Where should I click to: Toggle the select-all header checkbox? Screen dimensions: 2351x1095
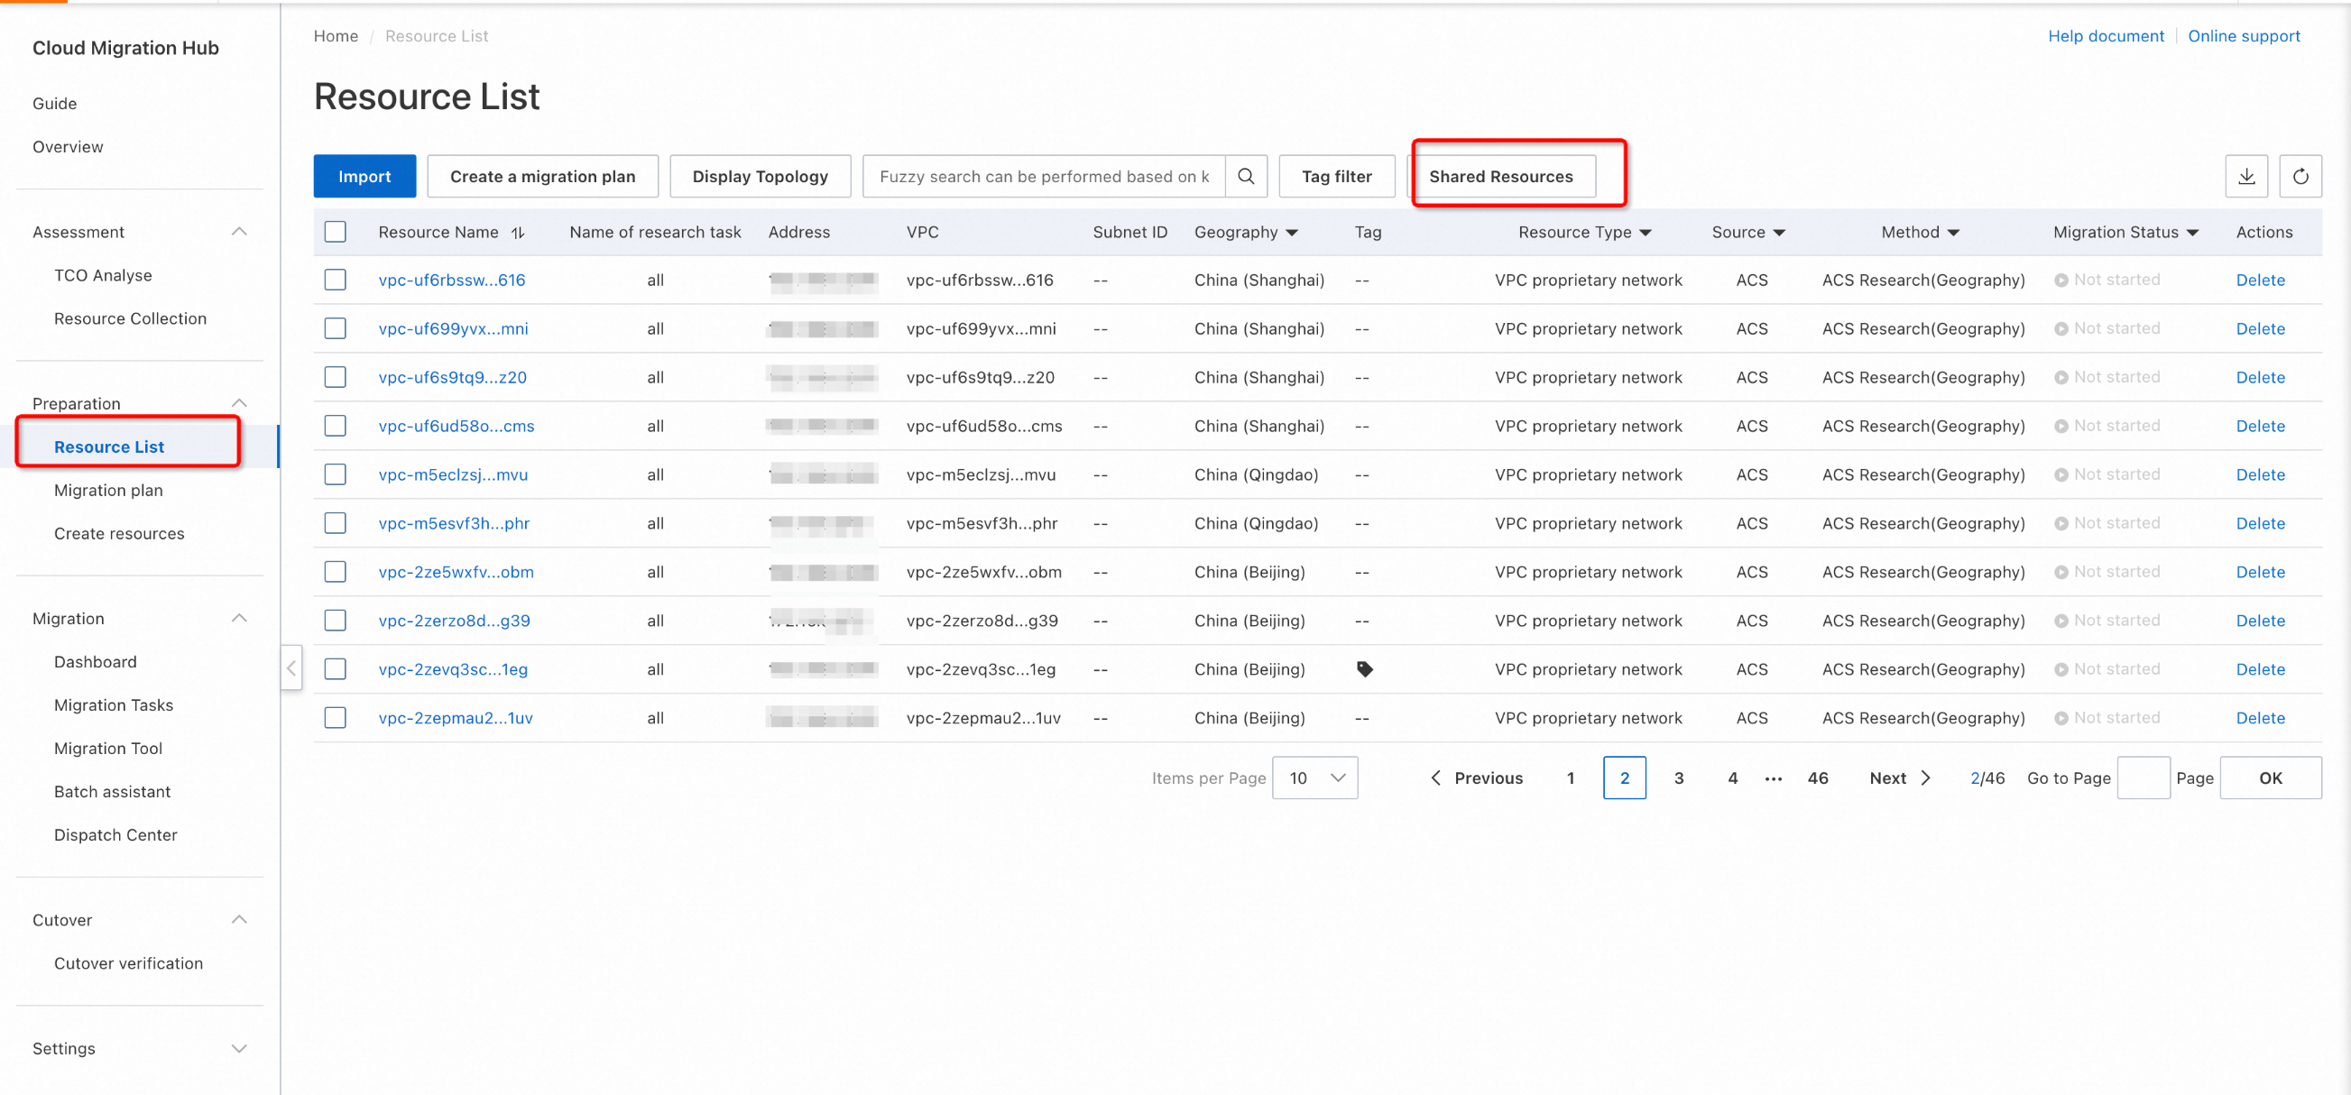coord(335,232)
